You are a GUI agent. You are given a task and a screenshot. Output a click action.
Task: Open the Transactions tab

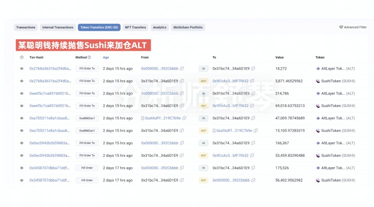point(26,27)
